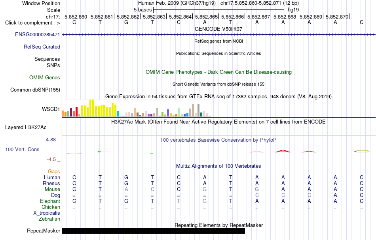Click the Zebrafish species label
Viewport: 376px width, 240px height.
(x=49, y=219)
